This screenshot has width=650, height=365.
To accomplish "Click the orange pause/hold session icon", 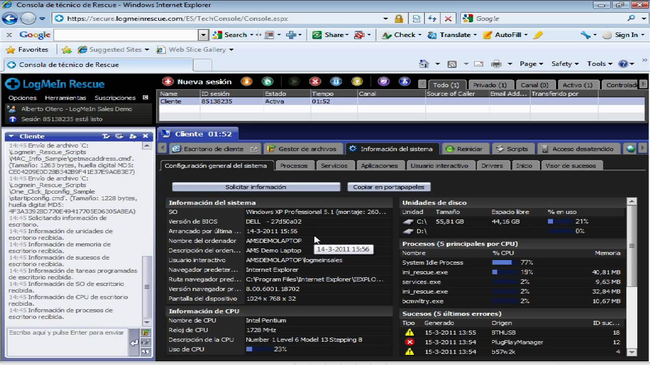I will pyautogui.click(x=246, y=82).
